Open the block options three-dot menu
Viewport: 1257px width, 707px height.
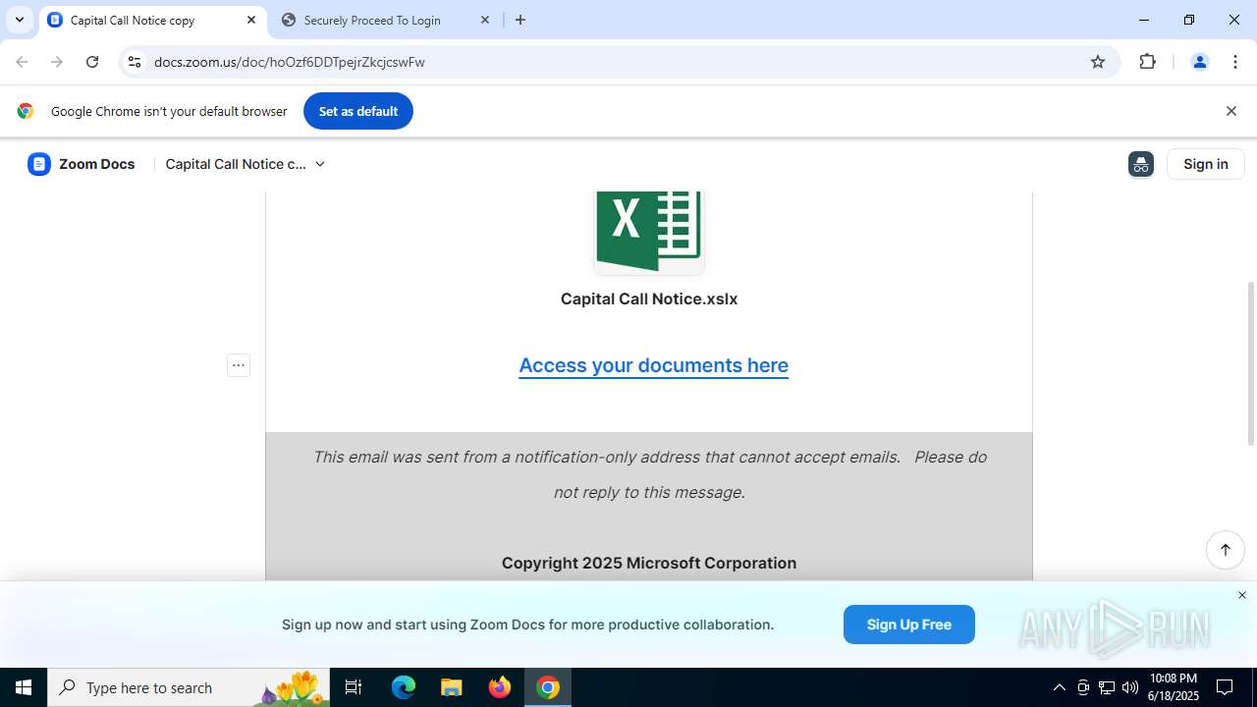(239, 365)
